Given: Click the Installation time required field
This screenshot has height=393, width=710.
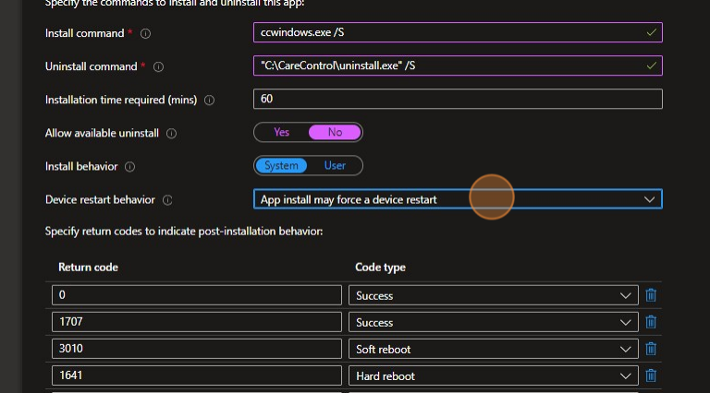Looking at the screenshot, I should (458, 100).
